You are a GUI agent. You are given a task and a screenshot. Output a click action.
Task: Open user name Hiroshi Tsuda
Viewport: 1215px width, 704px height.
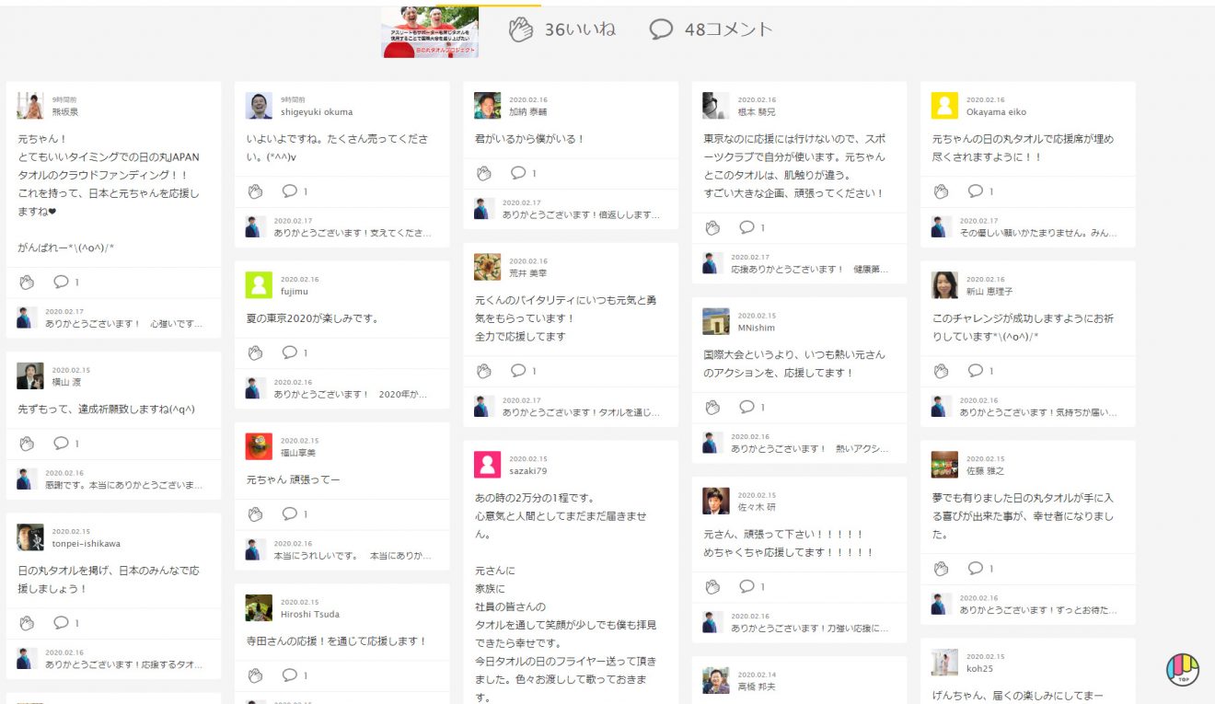click(310, 614)
